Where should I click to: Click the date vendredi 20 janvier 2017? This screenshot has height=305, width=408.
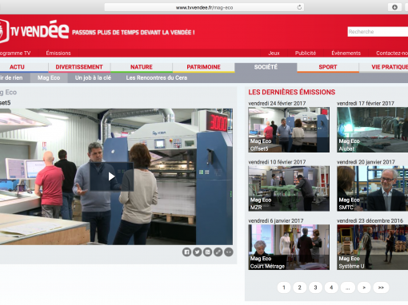point(366,162)
